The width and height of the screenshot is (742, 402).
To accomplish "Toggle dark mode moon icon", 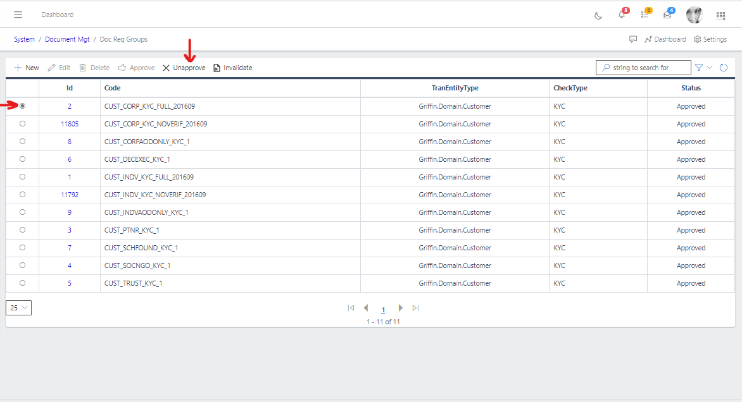I will coord(598,16).
